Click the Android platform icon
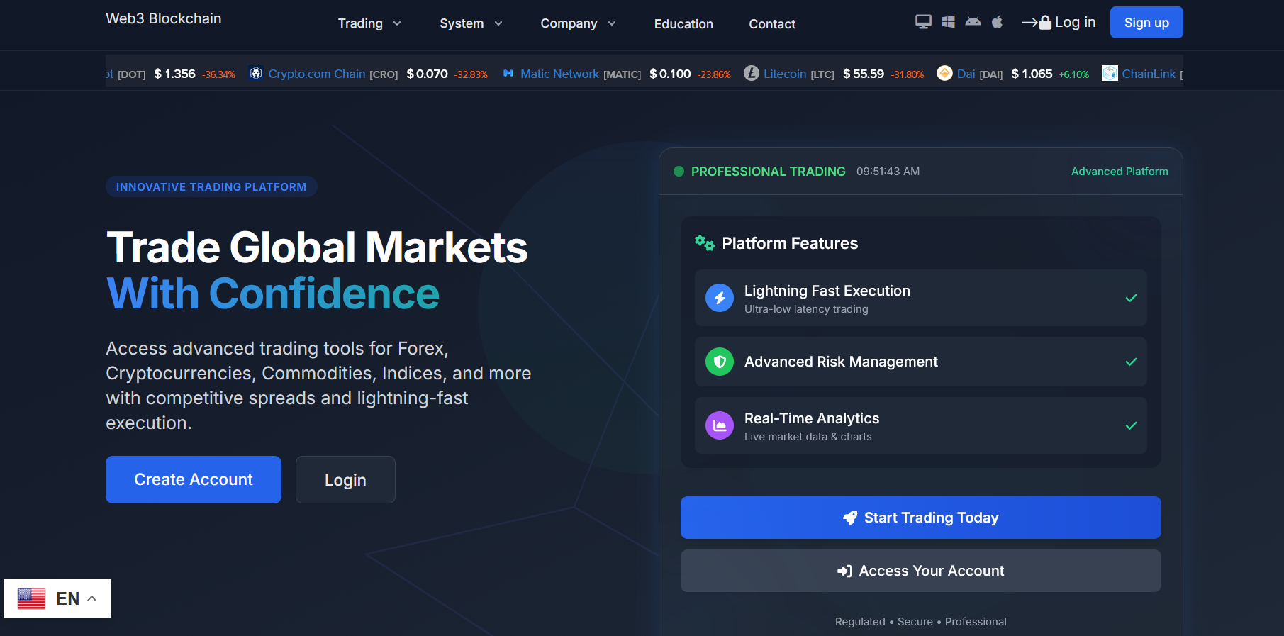1284x636 pixels. pos(973,22)
